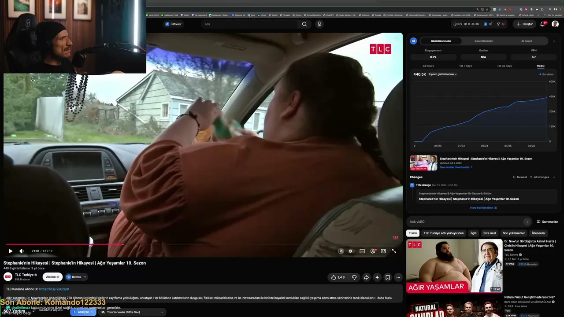Image resolution: width=564 pixels, height=317 pixels.
Task: Open the See similar thumbnails link
Action: click(456, 167)
